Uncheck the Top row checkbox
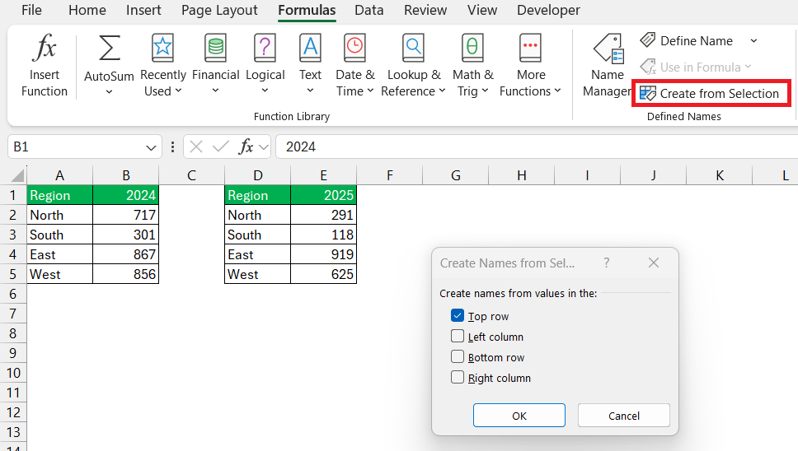The height and width of the screenshot is (451, 798). tap(458, 315)
